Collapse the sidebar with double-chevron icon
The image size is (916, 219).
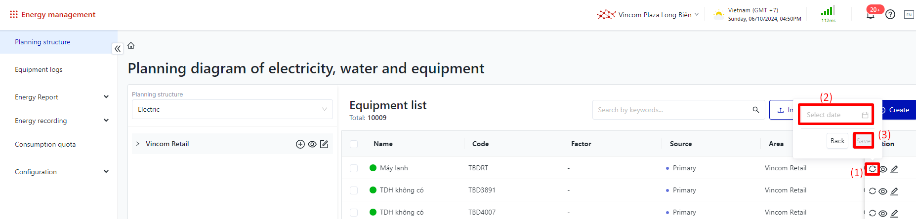[x=118, y=49]
